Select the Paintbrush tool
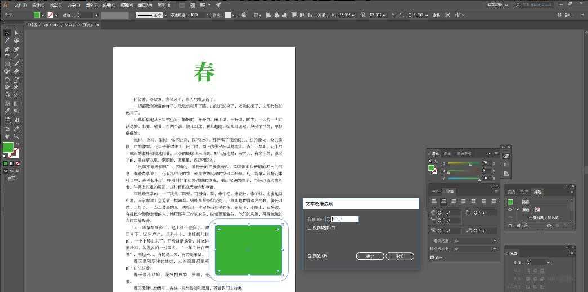This screenshot has width=588, height=292. click(16, 64)
